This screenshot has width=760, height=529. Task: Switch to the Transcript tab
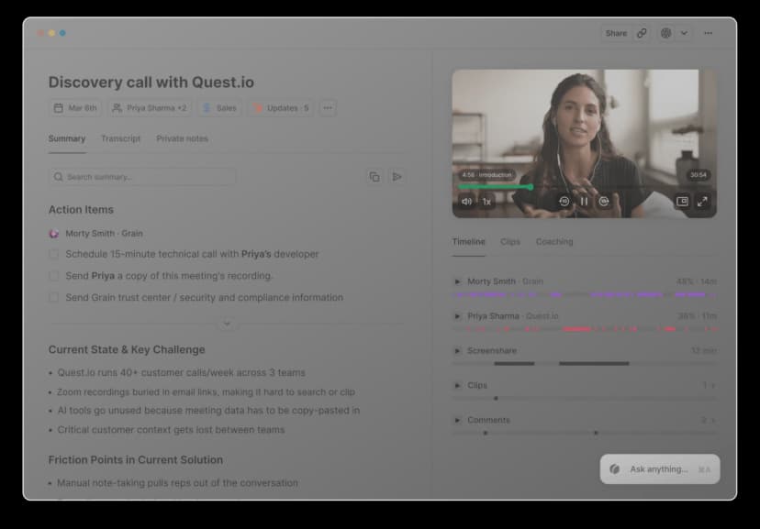pos(120,138)
